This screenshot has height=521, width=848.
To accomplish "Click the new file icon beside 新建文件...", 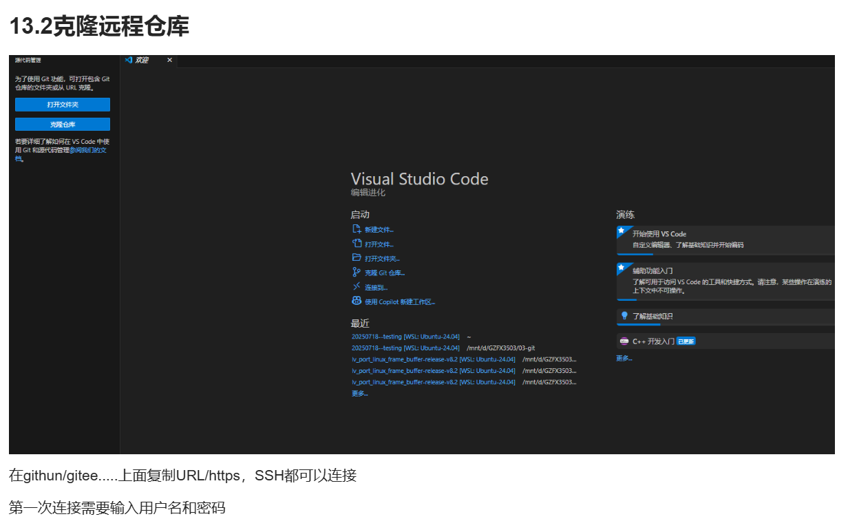I will pyautogui.click(x=357, y=229).
